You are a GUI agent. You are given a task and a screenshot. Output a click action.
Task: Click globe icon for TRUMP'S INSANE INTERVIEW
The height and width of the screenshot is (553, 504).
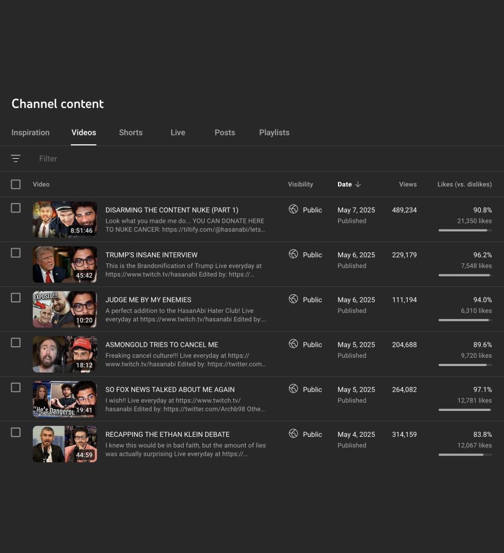(293, 254)
